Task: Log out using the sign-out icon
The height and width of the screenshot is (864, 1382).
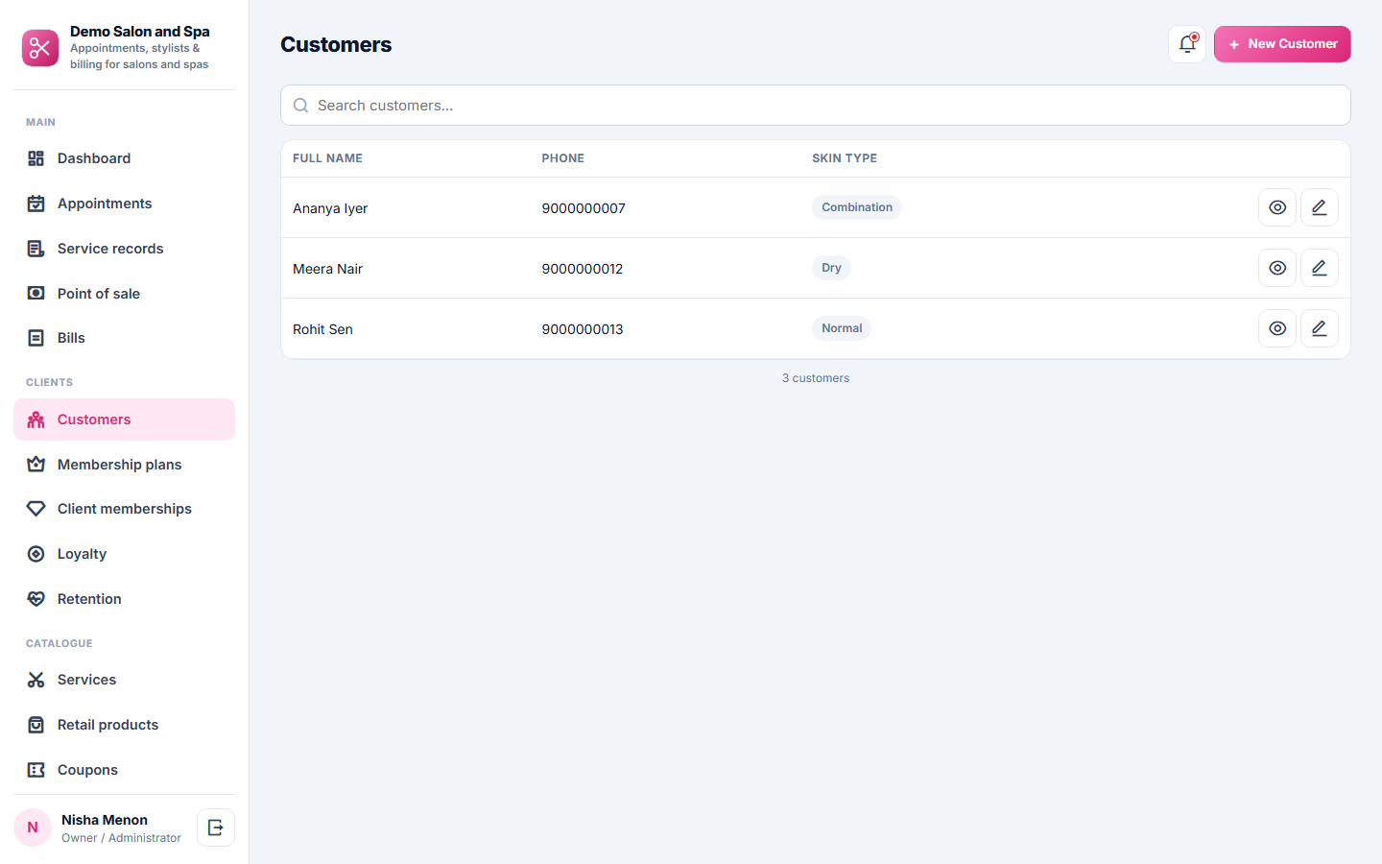Action: coord(216,828)
